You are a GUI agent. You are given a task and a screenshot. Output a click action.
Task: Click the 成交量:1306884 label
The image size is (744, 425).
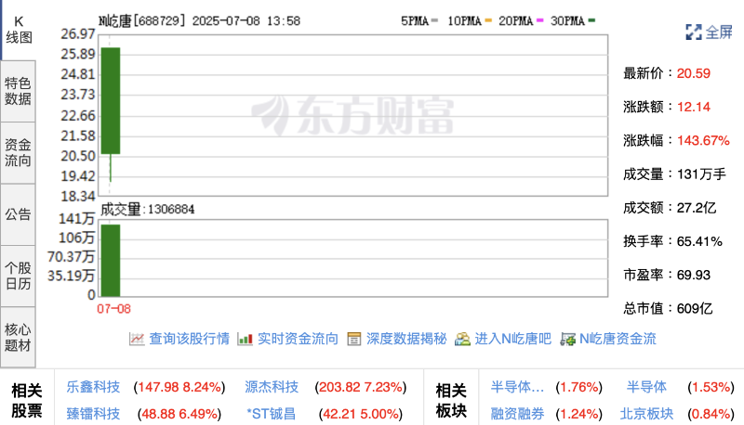pos(148,209)
